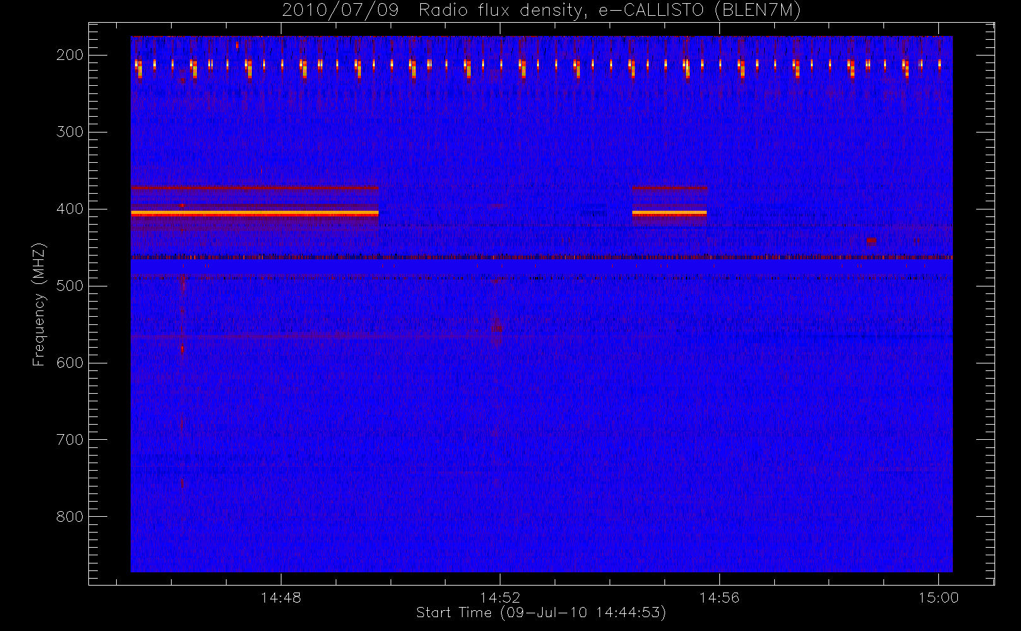Click the short yellow band near 405 MHz around 14:55
This screenshot has width=1021, height=631.
pos(670,214)
